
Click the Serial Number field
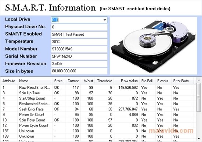tap(79, 57)
